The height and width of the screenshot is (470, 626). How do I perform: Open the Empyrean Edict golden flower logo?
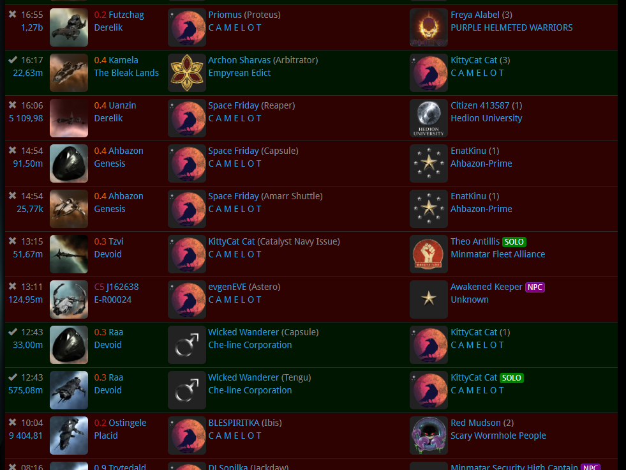tap(187, 73)
